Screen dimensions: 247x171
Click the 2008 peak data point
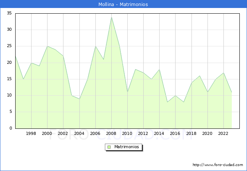coord(111,17)
